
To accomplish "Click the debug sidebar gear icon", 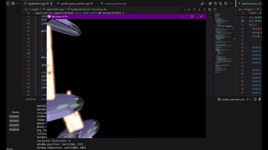I will pyautogui.click(x=13, y=3).
